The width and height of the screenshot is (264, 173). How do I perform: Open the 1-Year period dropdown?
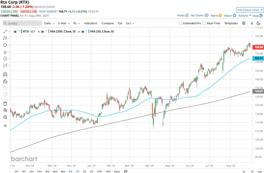pos(64,23)
